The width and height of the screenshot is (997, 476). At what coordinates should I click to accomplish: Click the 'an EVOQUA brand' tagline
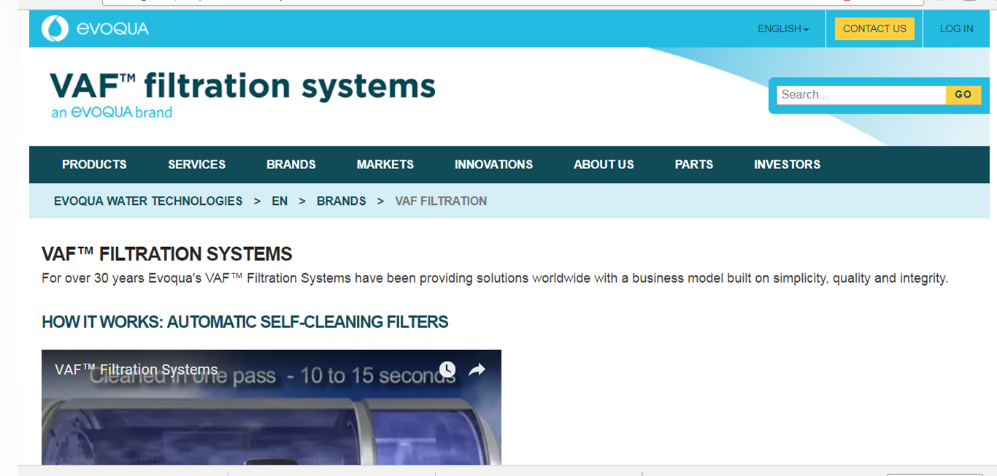112,112
